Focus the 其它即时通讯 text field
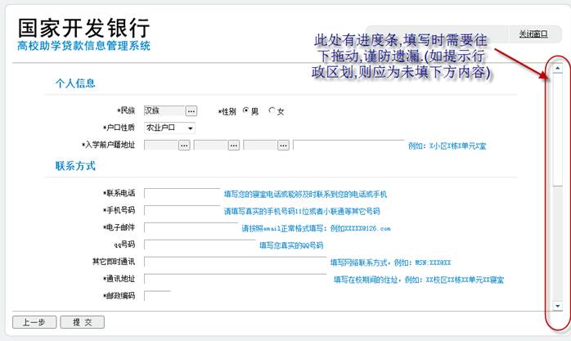The width and height of the screenshot is (571, 341). (x=235, y=262)
